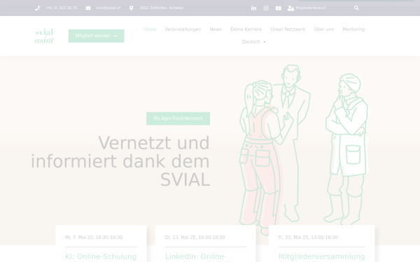Open the YouTube social icon
The width and height of the screenshot is (420, 262).
coord(279,8)
